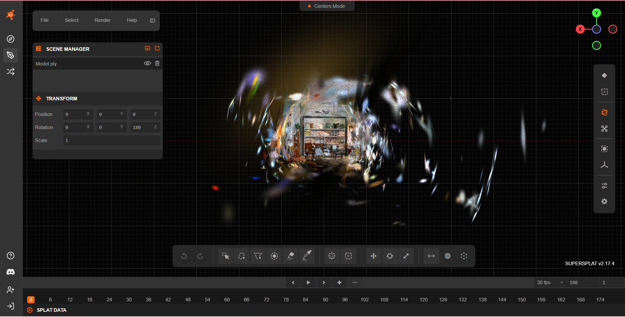Click the green Y axis gizmo
The image size is (625, 317).
pos(596,13)
